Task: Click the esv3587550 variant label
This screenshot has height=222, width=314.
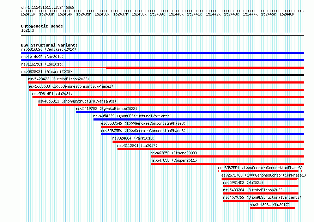Action: tap(143, 131)
